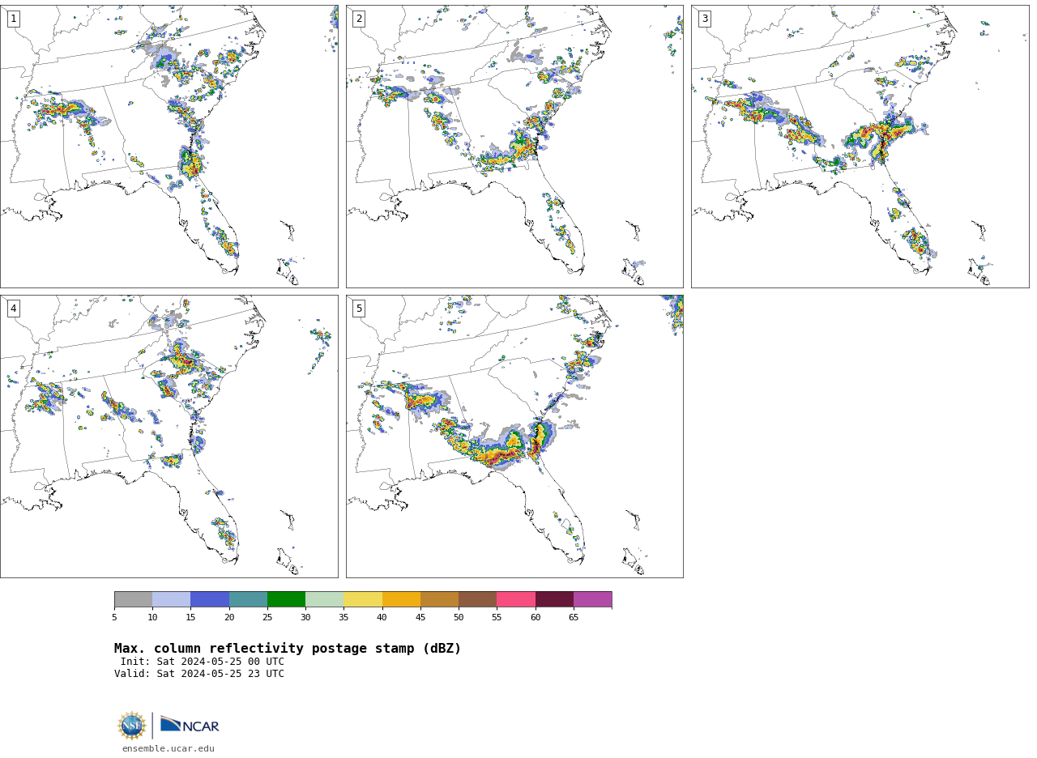This screenshot has height=758, width=1037.
Task: Click the ensemble.ucar.edu text
Action: (169, 749)
